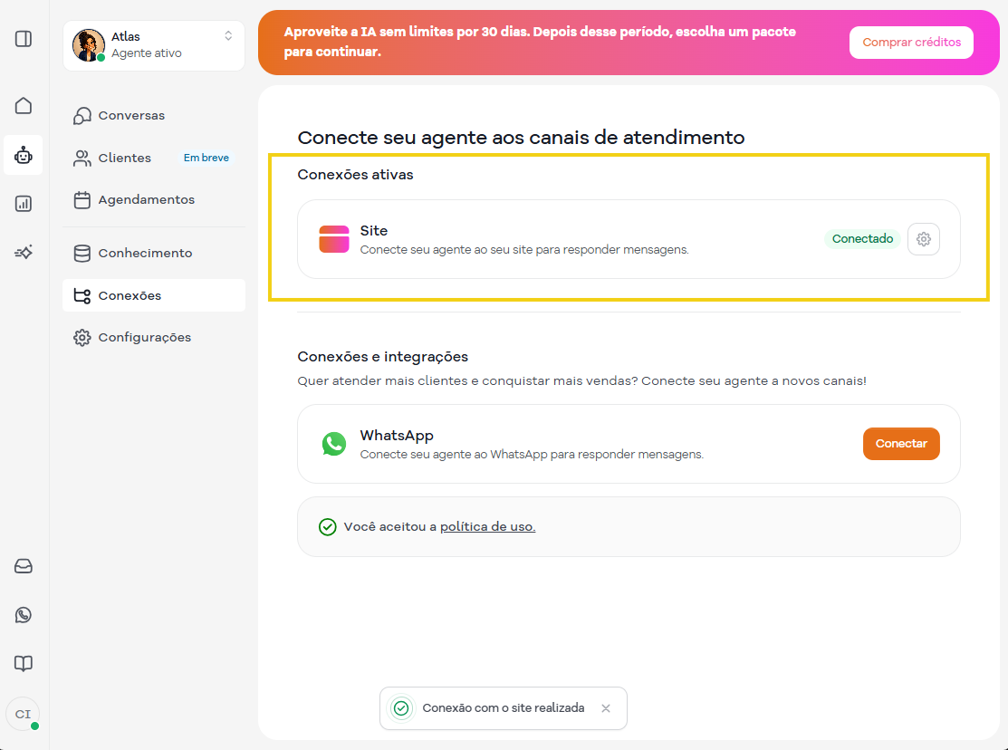Open Conversas in the sidebar
The width and height of the screenshot is (1008, 750).
[154, 116]
